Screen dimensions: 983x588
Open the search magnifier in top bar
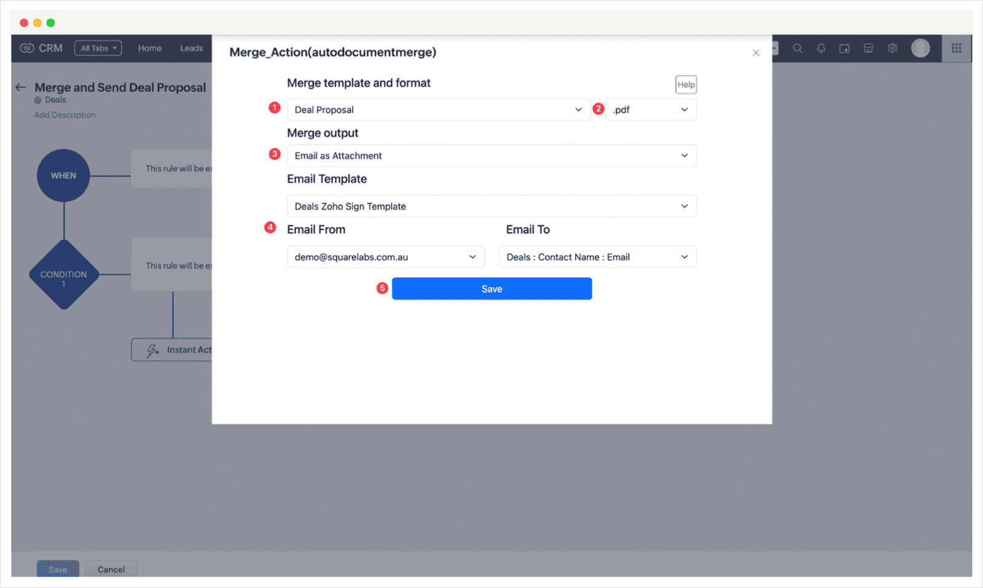click(797, 48)
